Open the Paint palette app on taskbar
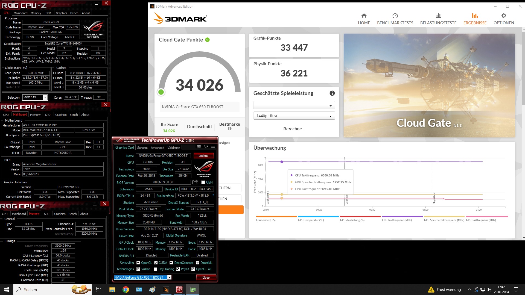 pyautogui.click(x=152, y=290)
